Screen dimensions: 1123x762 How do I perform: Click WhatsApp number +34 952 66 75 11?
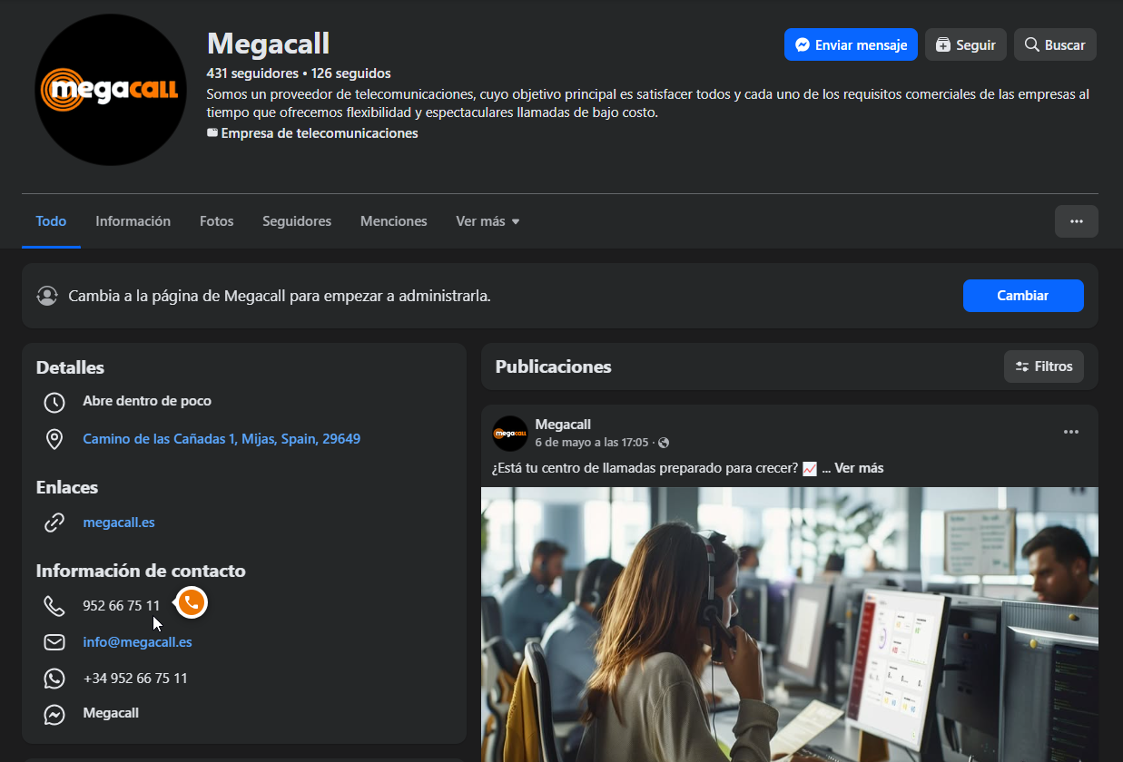coord(135,679)
